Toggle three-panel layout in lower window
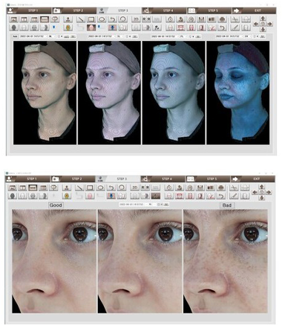This screenshot has width=282, height=325. pos(33,187)
